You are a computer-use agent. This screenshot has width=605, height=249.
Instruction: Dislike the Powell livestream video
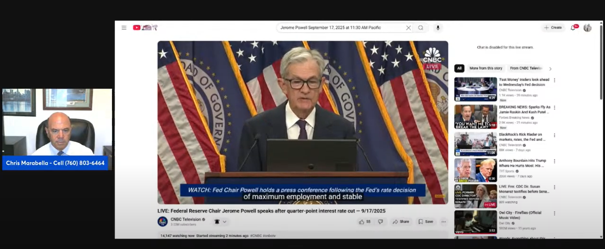[380, 222]
